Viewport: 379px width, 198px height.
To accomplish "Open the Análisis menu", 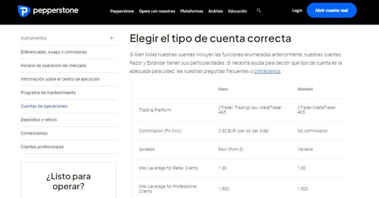I will [x=215, y=11].
